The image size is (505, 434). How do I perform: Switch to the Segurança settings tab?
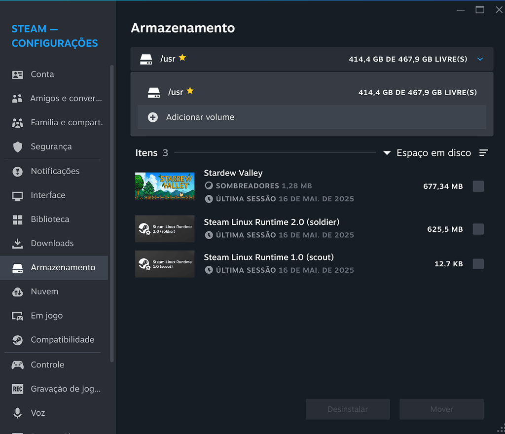click(50, 146)
